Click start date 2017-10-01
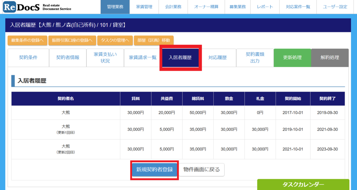The height and width of the screenshot is (190, 357). [293, 113]
